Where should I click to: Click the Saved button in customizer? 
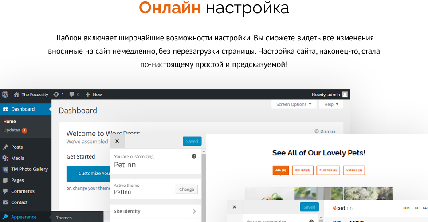[x=192, y=141]
